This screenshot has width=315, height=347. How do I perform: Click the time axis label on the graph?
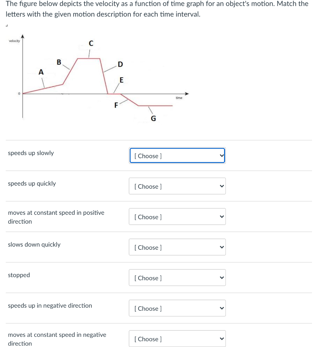(179, 98)
